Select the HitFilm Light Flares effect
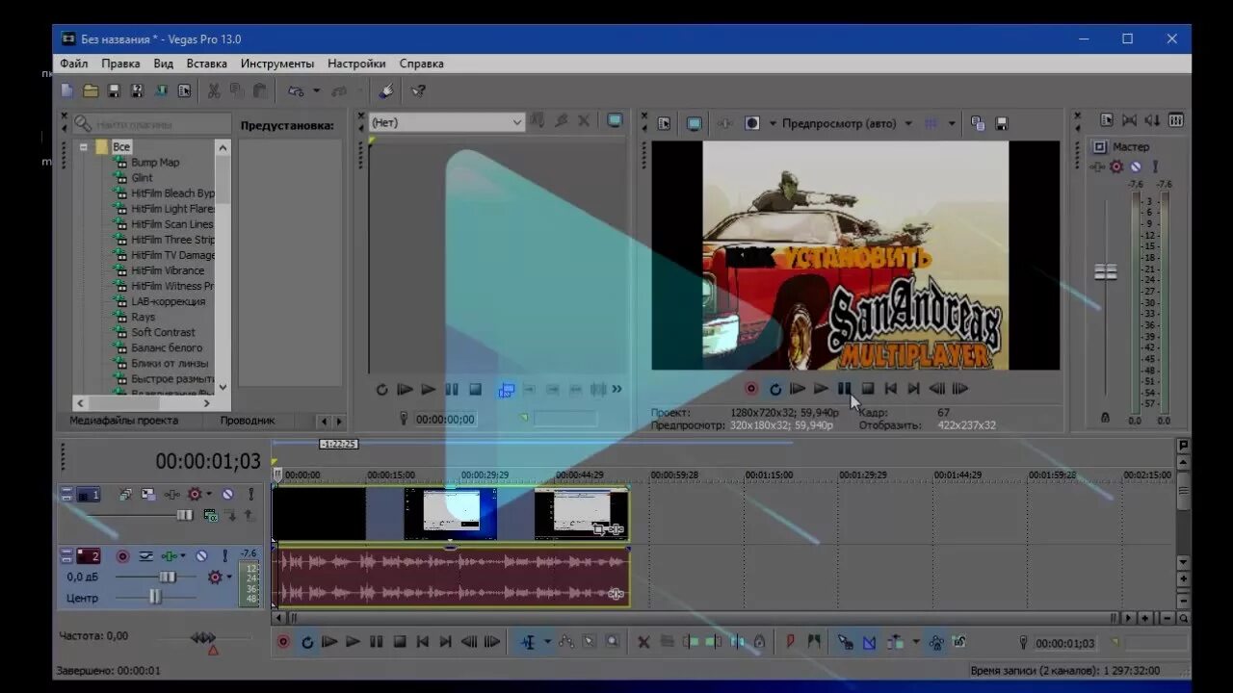Viewport: 1233px width, 693px height. click(173, 209)
